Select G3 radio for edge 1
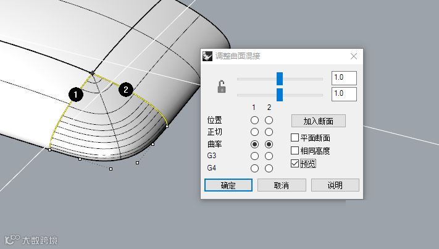439x249 pixels. (254, 156)
